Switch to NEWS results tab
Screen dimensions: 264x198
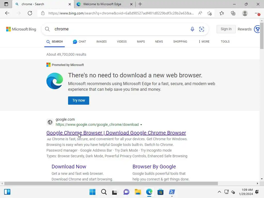click(x=159, y=42)
